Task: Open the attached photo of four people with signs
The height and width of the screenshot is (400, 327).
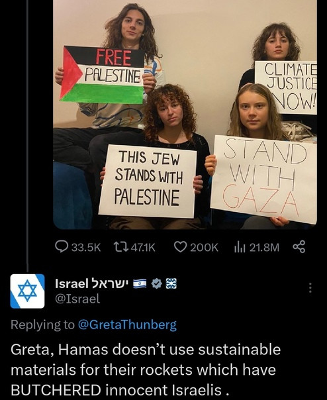Action: click(185, 115)
